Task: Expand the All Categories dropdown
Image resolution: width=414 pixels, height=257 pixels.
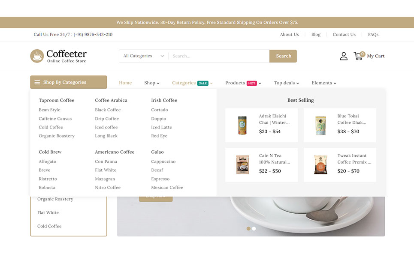Action: point(144,56)
